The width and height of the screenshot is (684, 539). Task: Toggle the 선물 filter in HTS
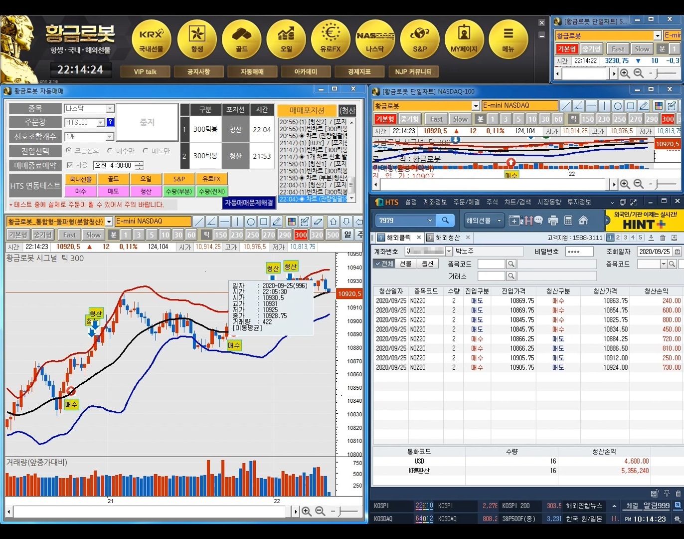click(x=405, y=264)
